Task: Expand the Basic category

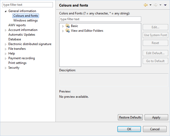Action: [63, 26]
